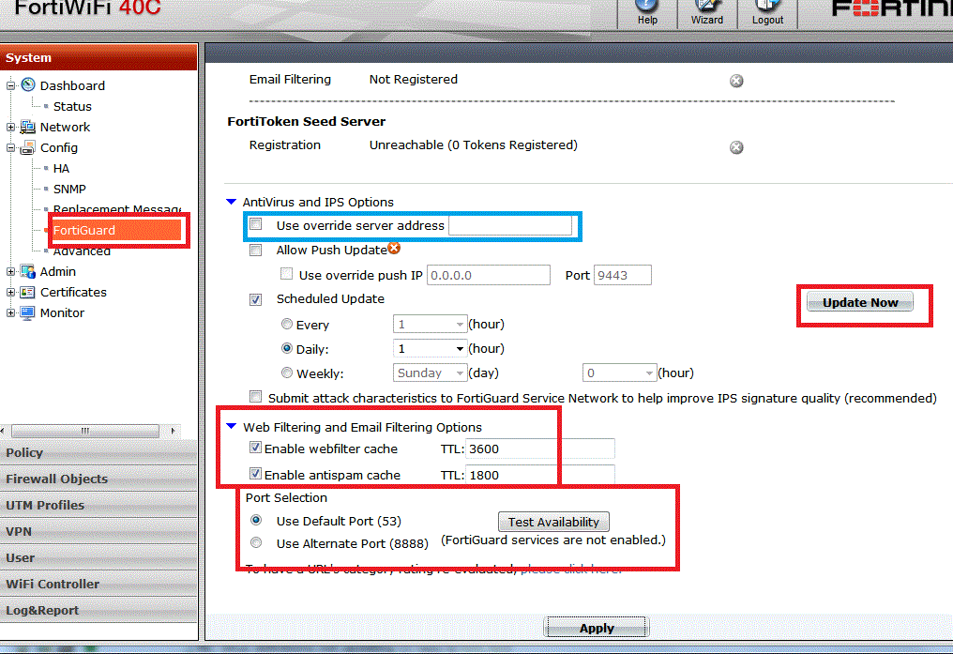953x654 pixels.
Task: Click the Apply button
Action: (x=597, y=627)
